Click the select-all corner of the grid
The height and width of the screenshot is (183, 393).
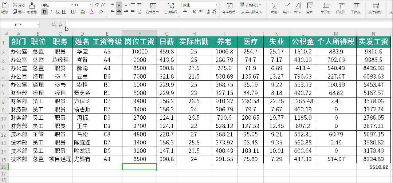pyautogui.click(x=4, y=33)
